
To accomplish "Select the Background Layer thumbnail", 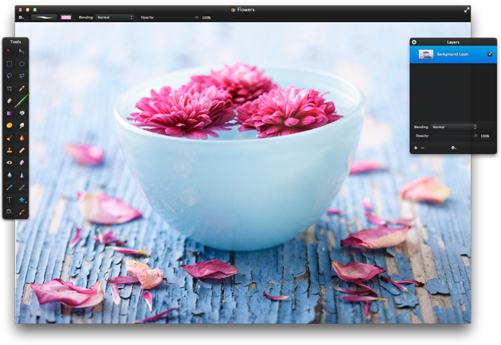I will [x=426, y=55].
